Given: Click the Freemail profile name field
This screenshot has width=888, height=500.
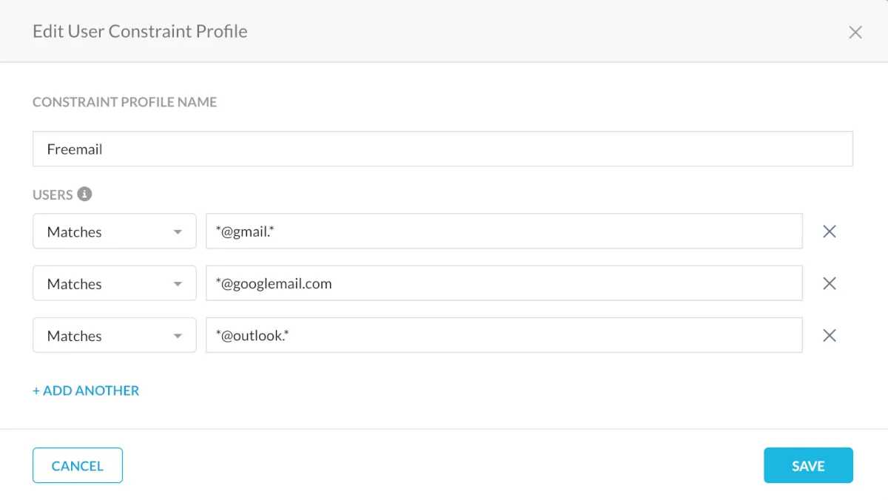Looking at the screenshot, I should (443, 149).
